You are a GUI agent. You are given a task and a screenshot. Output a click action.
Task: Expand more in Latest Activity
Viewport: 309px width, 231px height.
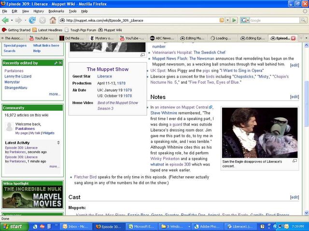[x=55, y=167]
